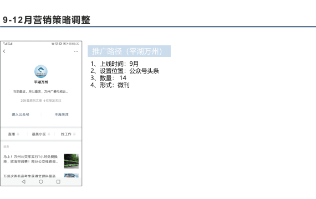Select the 最美小区 menu tab

[x=39, y=134]
